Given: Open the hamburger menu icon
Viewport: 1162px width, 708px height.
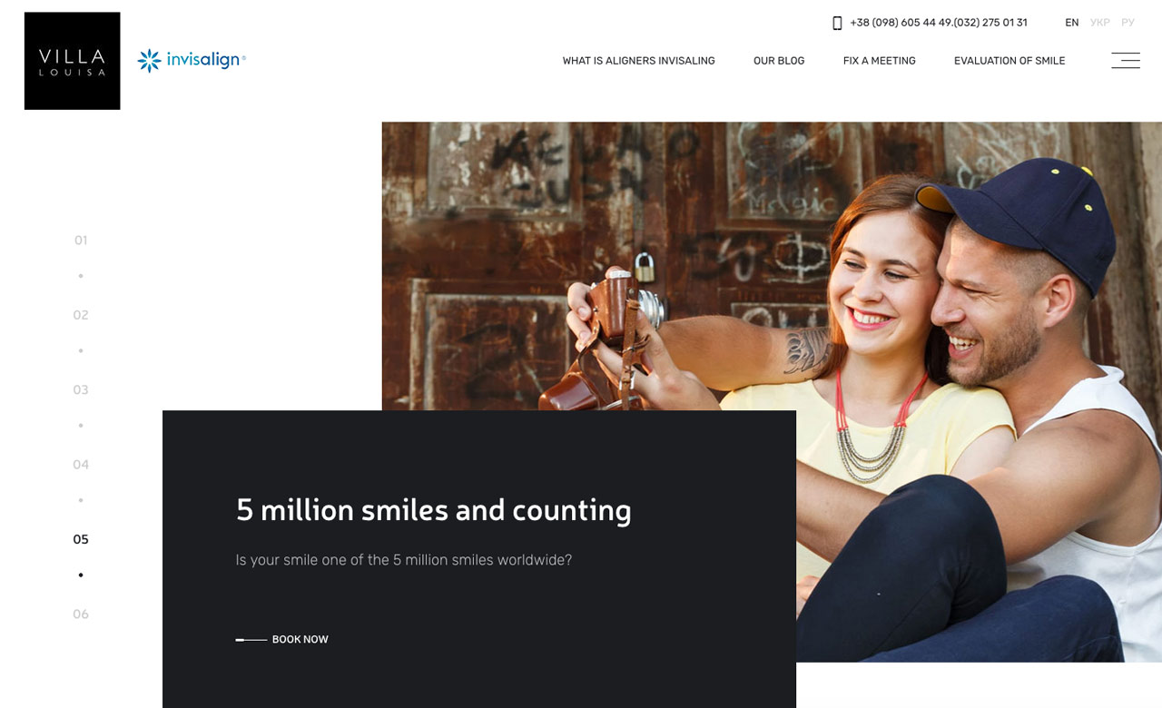Looking at the screenshot, I should [x=1126, y=61].
